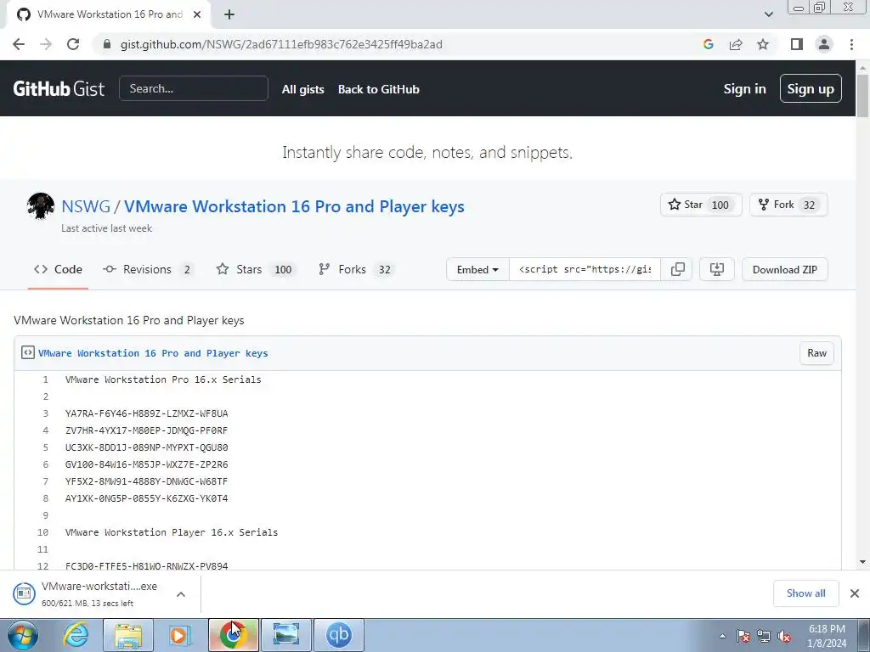Click the Action Center flag tray icon
This screenshot has width=870, height=652.
tap(743, 636)
